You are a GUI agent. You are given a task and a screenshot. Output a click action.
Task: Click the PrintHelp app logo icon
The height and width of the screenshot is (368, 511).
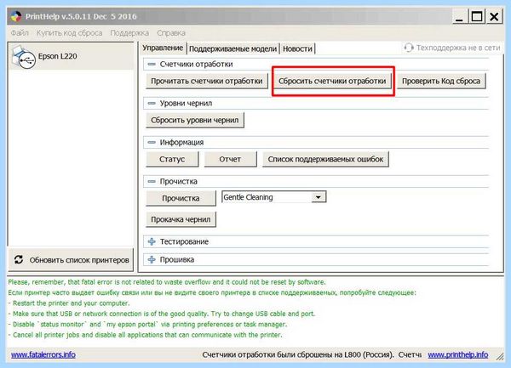point(15,16)
